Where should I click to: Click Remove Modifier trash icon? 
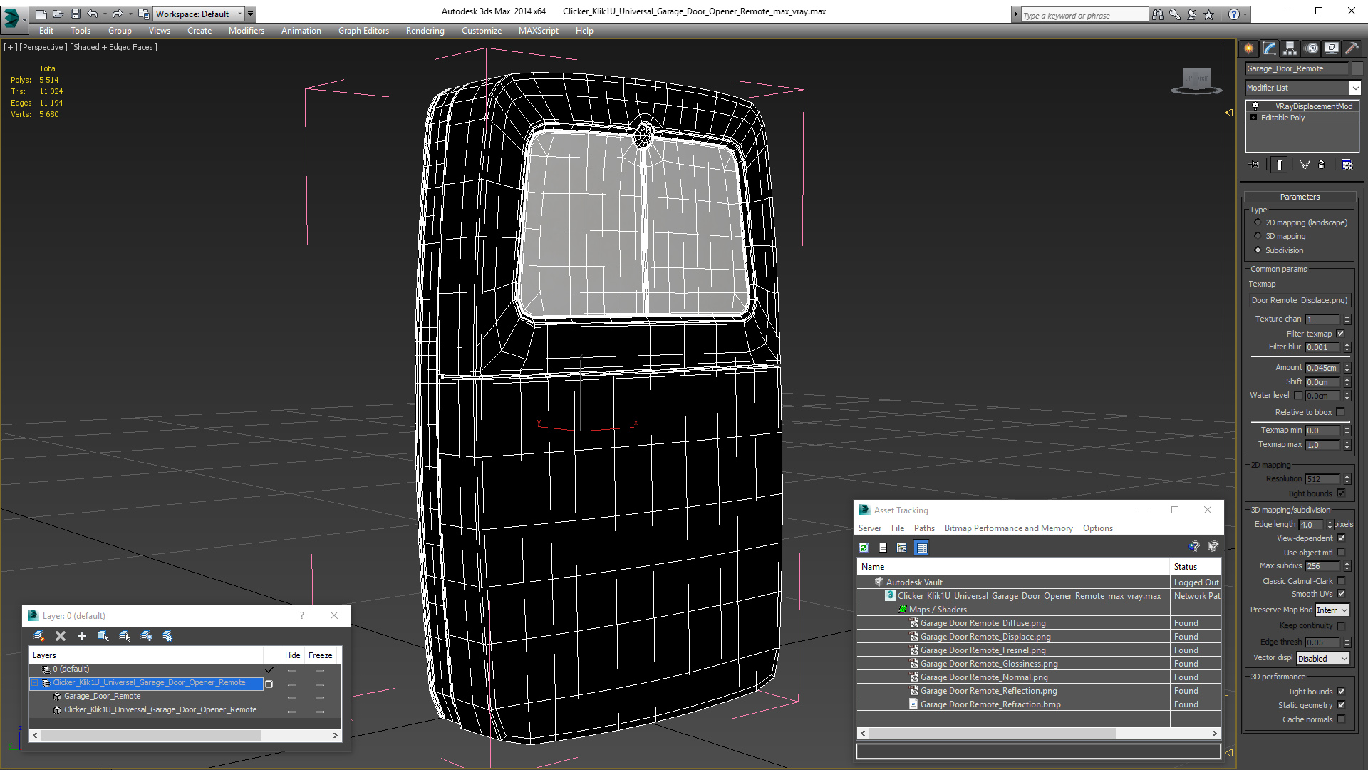[1322, 165]
